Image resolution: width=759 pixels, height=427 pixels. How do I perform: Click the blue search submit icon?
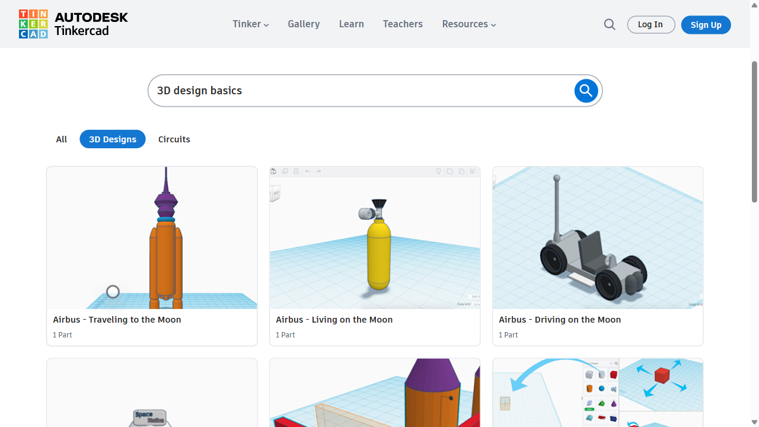586,91
